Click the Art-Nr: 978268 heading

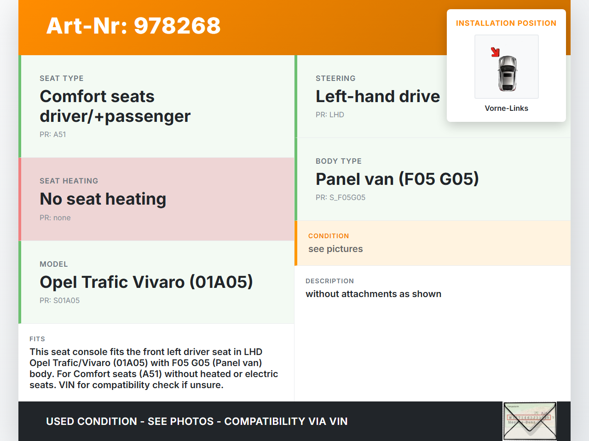(x=133, y=26)
